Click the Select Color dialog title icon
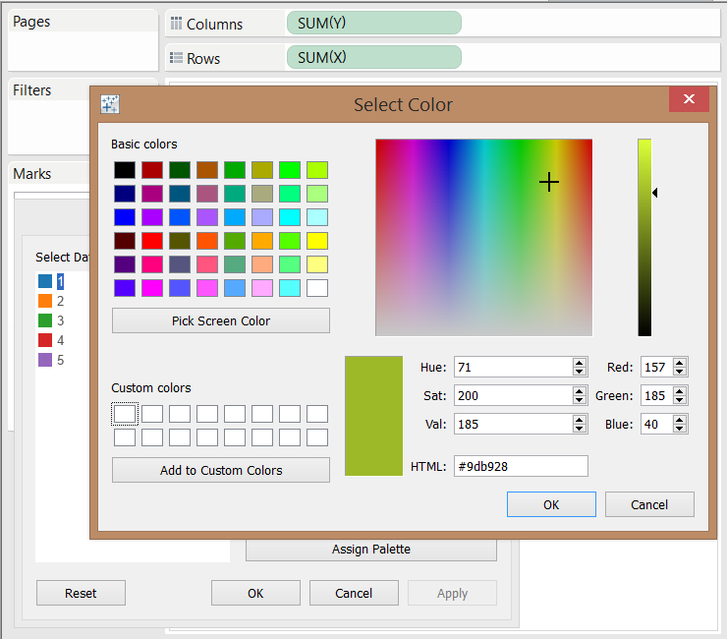This screenshot has height=639, width=727. coord(110,104)
